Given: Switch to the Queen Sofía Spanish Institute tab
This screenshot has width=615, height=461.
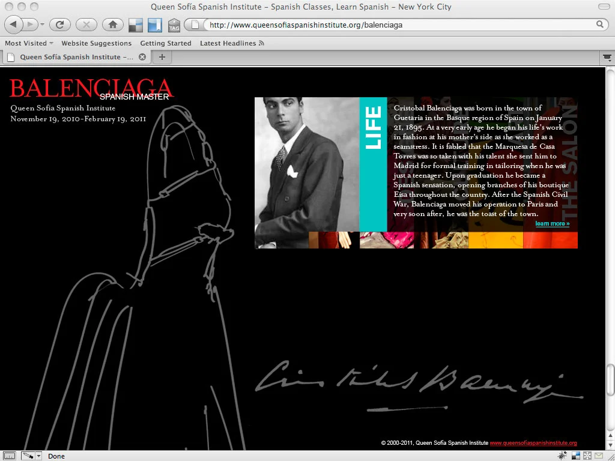Looking at the screenshot, I should pos(75,56).
